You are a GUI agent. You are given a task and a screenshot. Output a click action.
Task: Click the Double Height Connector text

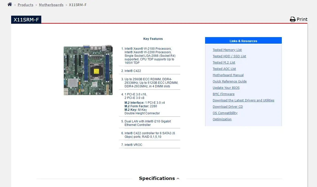(x=142, y=113)
